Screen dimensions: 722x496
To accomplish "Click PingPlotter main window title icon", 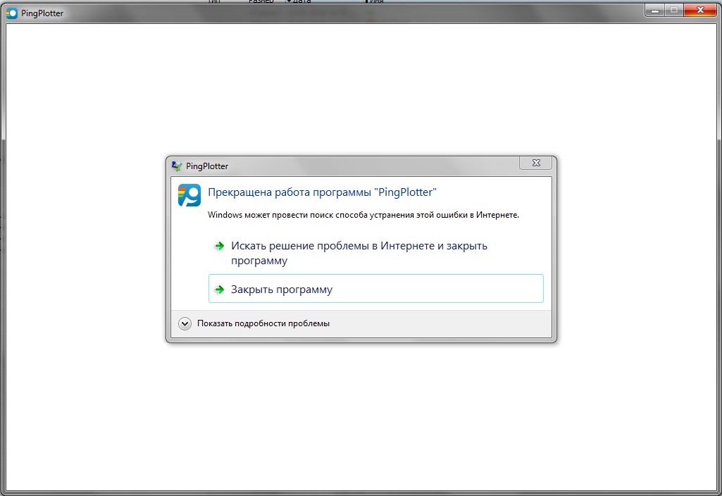I will [x=11, y=13].
